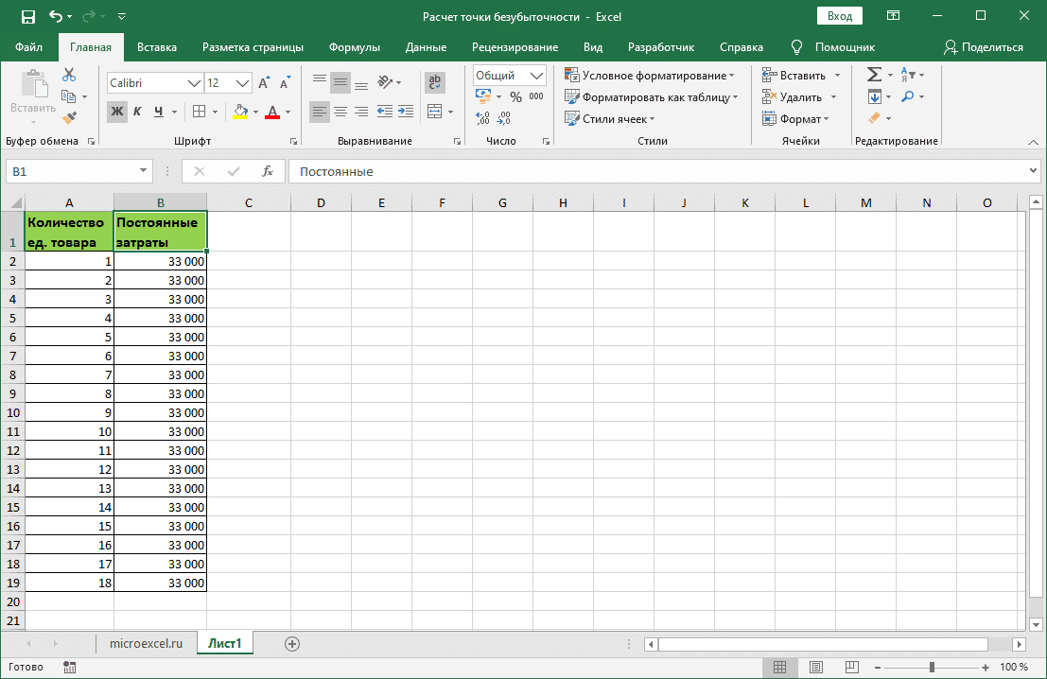Click the insert function fx icon
The width and height of the screenshot is (1047, 679).
click(268, 171)
